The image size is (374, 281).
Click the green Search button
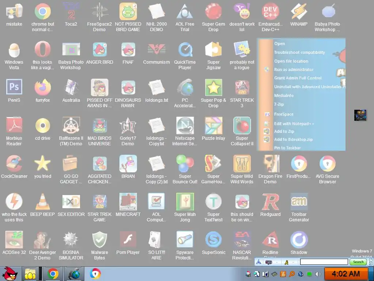[x=358, y=262]
